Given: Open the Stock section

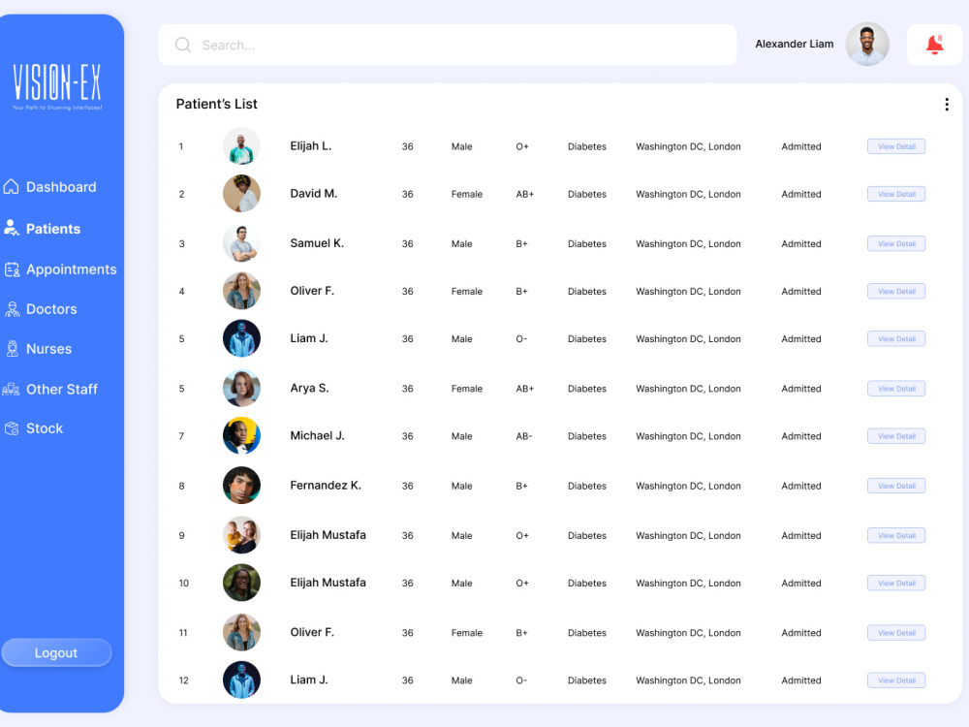Looking at the screenshot, I should [x=33, y=428].
